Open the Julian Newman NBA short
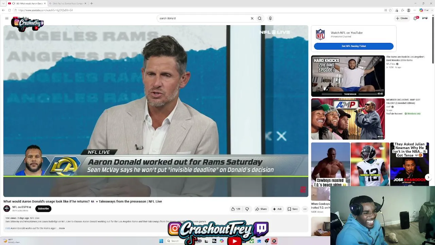 point(410,165)
